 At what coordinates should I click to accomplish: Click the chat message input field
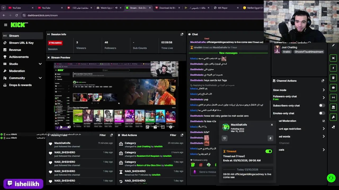(x=204, y=172)
